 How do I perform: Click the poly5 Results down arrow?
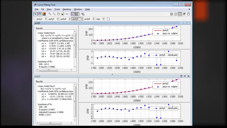coord(75,67)
